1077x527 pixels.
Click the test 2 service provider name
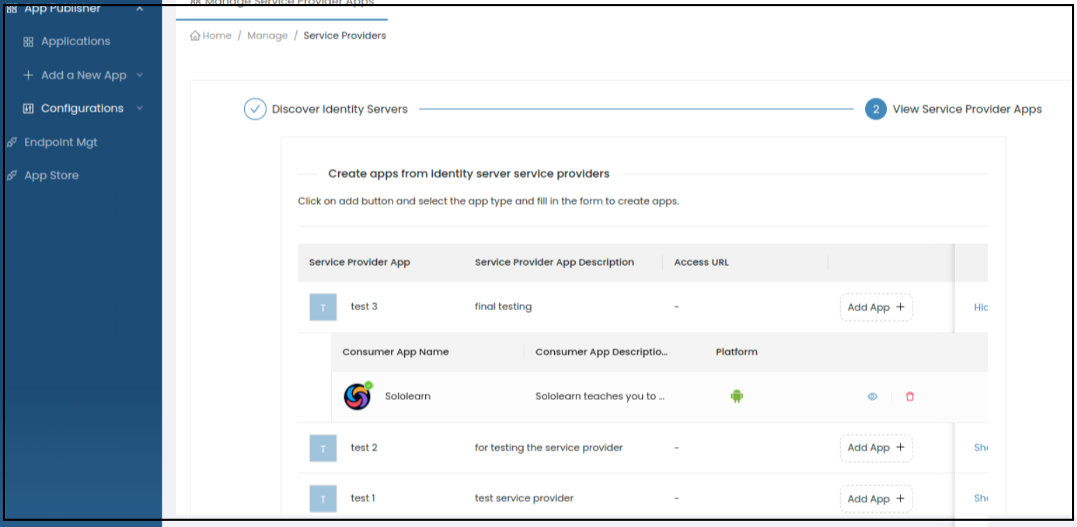(x=364, y=448)
